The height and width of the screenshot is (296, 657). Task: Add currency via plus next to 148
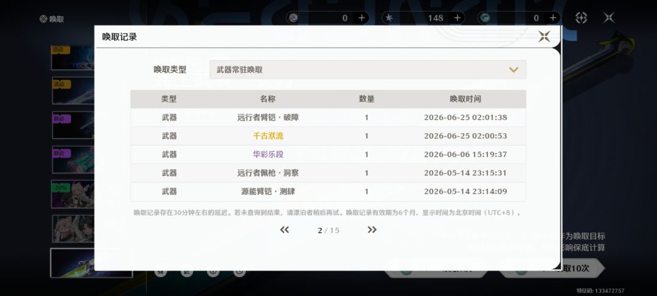(x=457, y=18)
